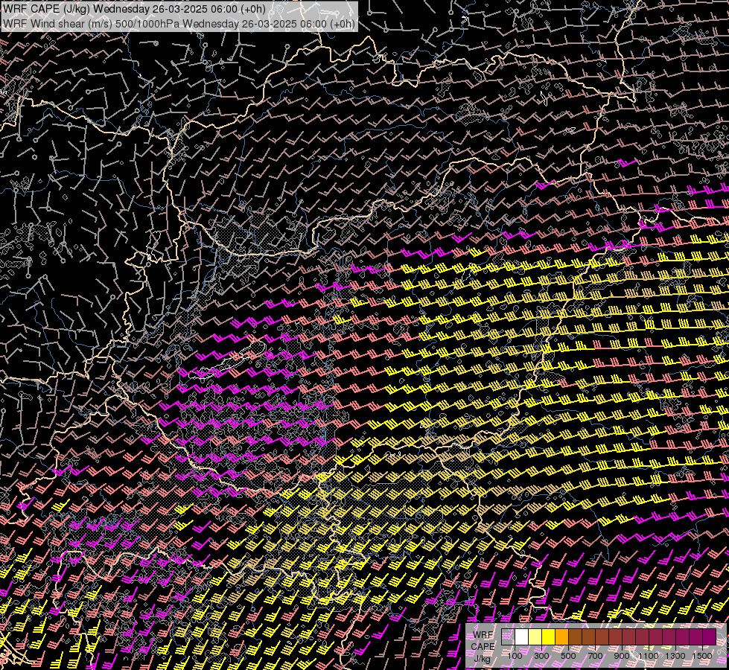
Task: Click the orange legend swatch ending at 500
Action: tap(561, 636)
